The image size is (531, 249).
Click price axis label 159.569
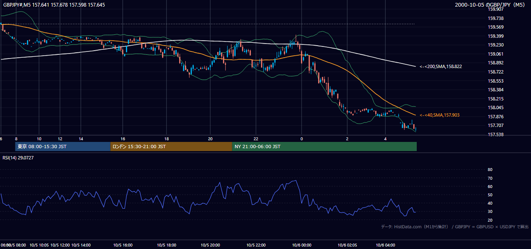[x=496, y=27]
